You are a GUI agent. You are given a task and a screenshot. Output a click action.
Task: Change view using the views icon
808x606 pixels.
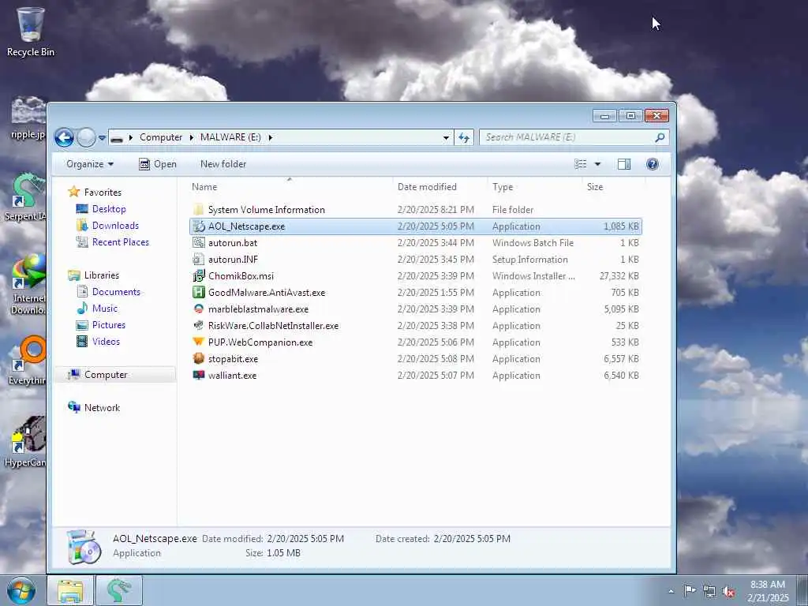tap(581, 164)
